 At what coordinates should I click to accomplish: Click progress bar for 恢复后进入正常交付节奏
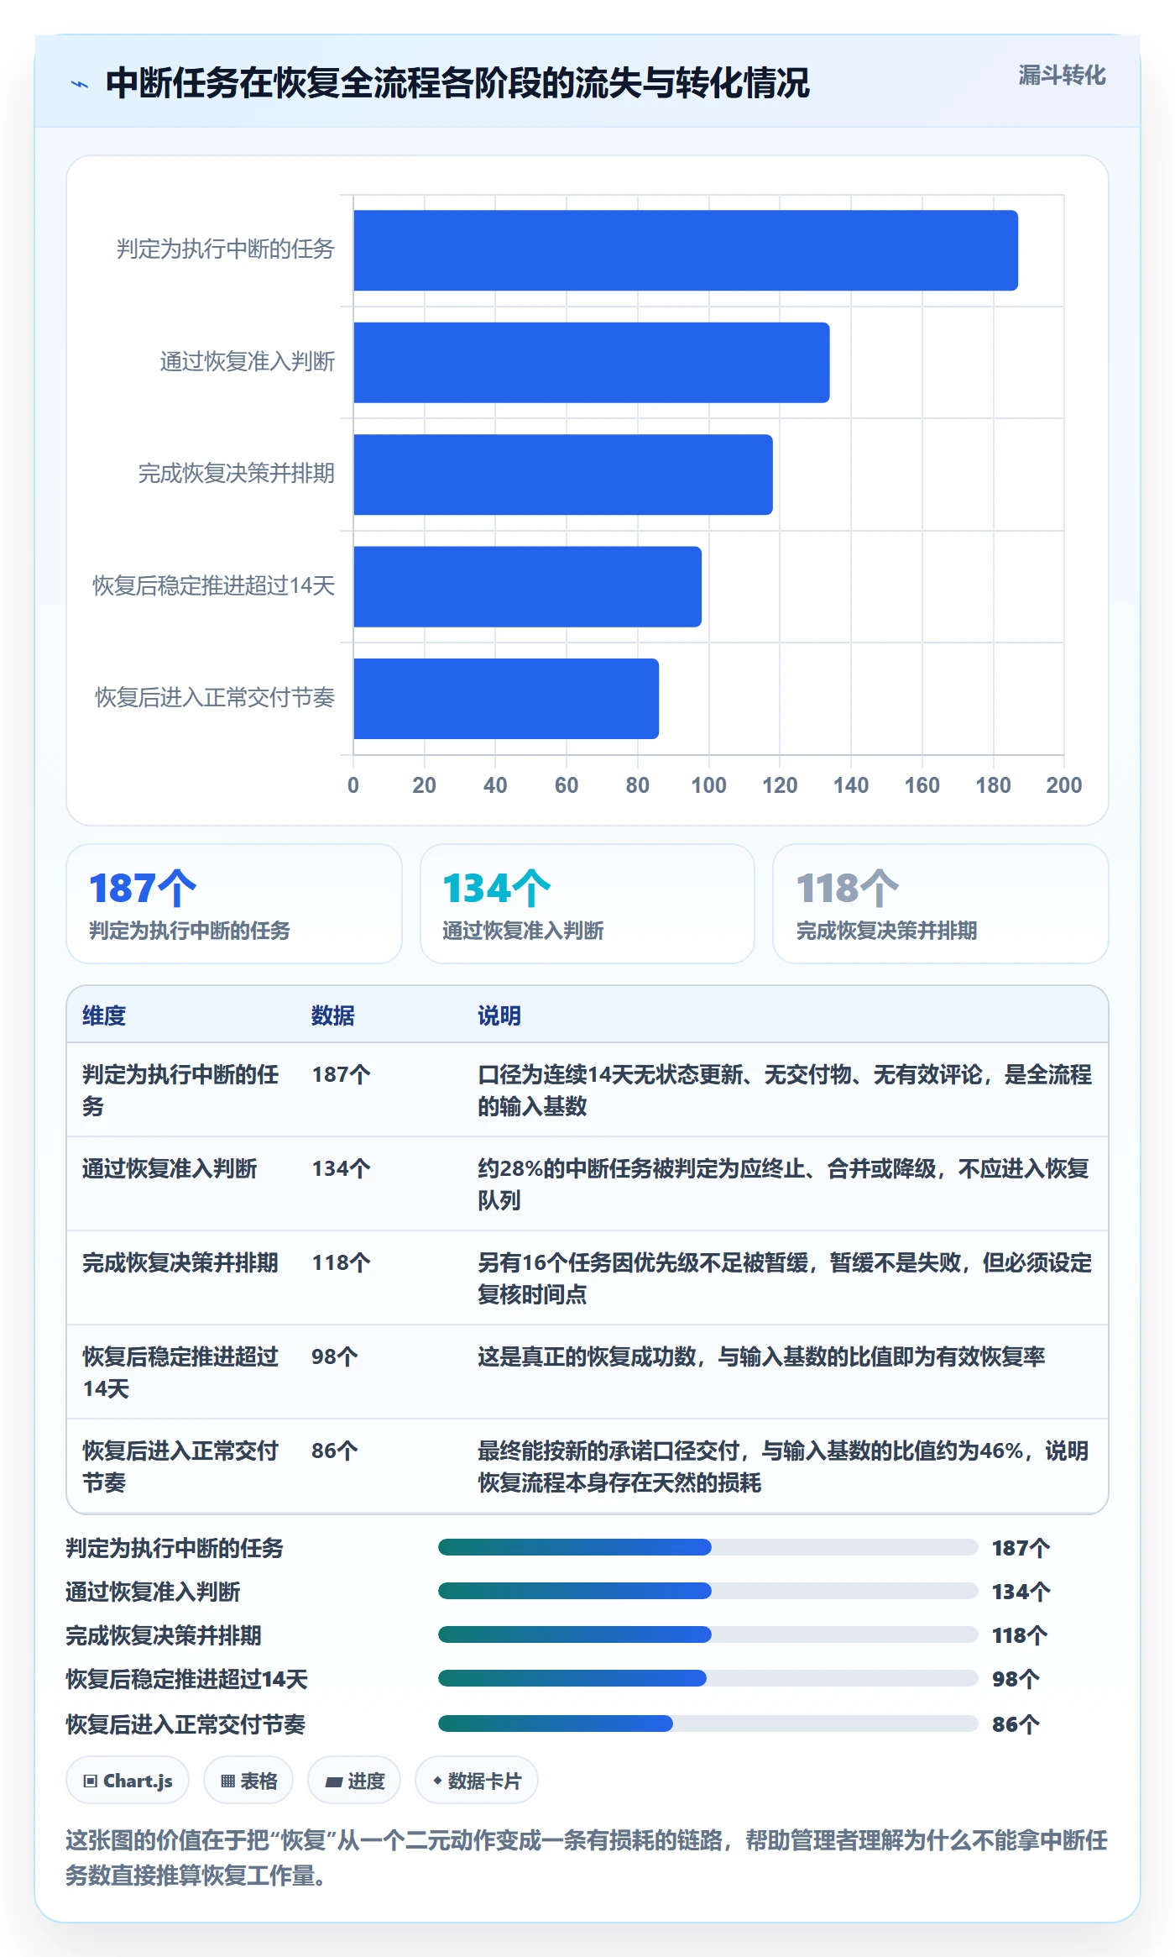708,1724
